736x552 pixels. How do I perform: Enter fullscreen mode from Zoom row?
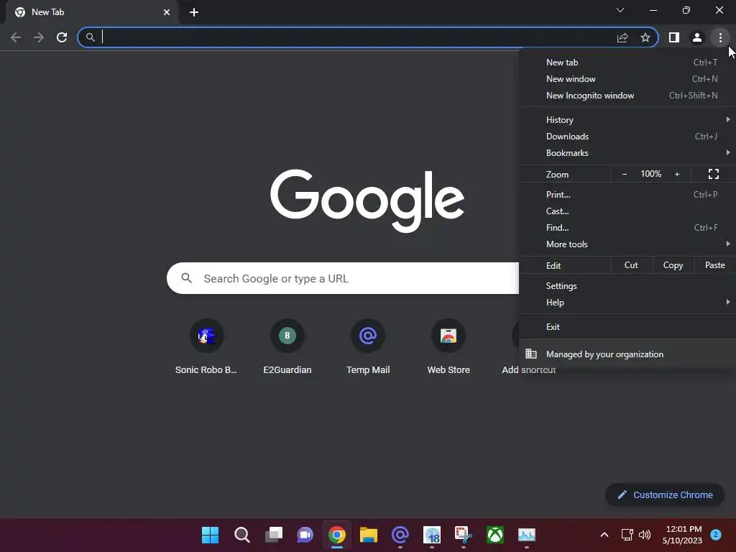coord(714,174)
